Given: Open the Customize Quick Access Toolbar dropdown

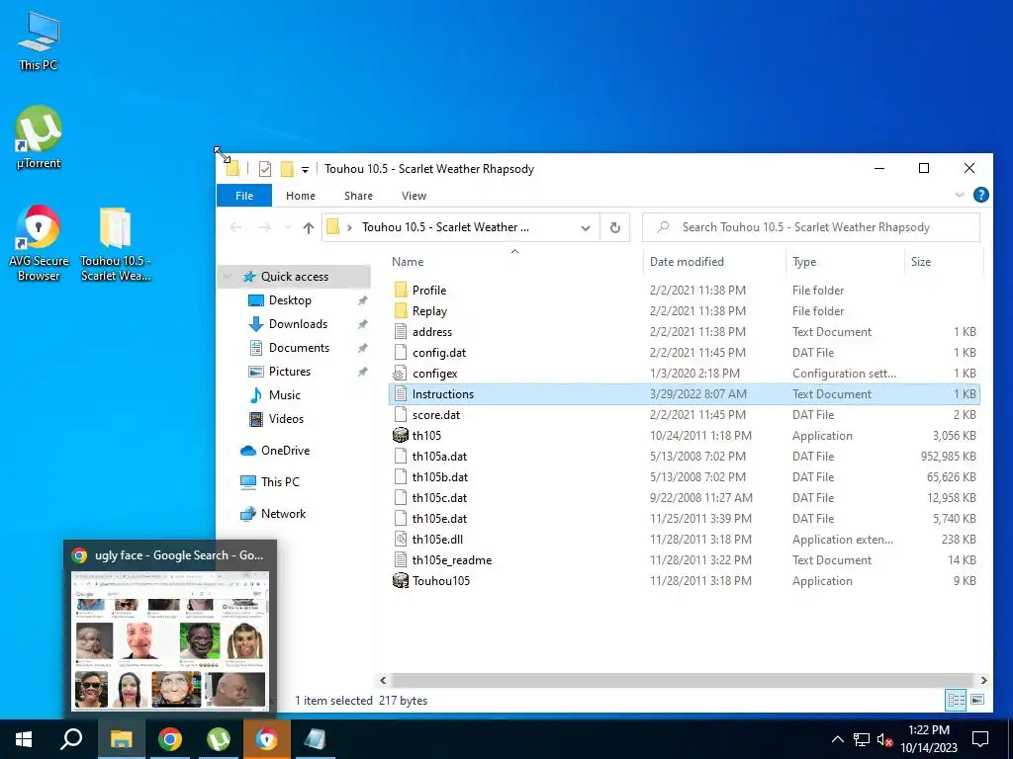Looking at the screenshot, I should coord(305,170).
